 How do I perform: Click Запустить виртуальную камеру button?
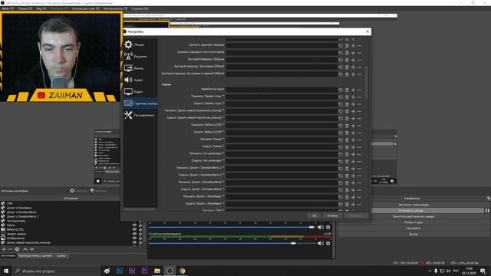pyautogui.click(x=414, y=216)
